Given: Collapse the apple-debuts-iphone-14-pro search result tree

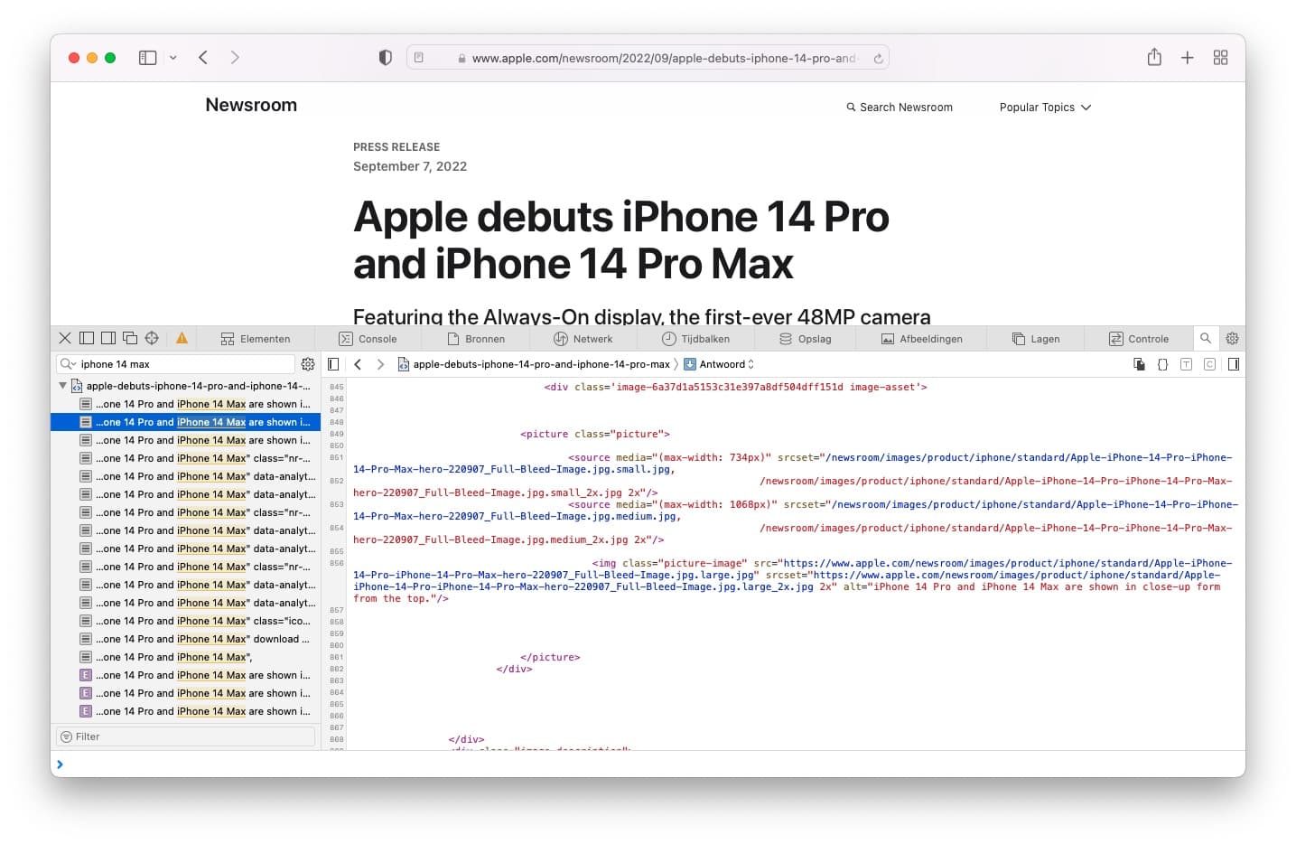Looking at the screenshot, I should (62, 386).
